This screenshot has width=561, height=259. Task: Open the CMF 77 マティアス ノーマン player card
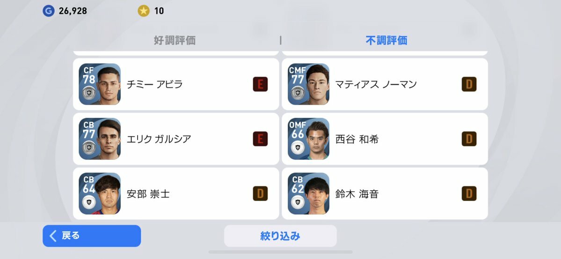point(308,84)
